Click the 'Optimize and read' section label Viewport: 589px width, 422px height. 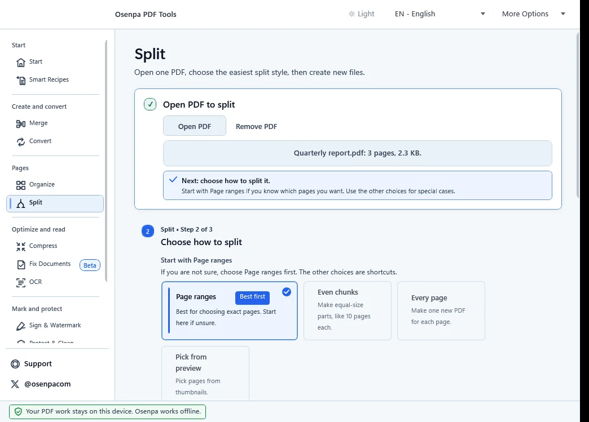point(38,229)
